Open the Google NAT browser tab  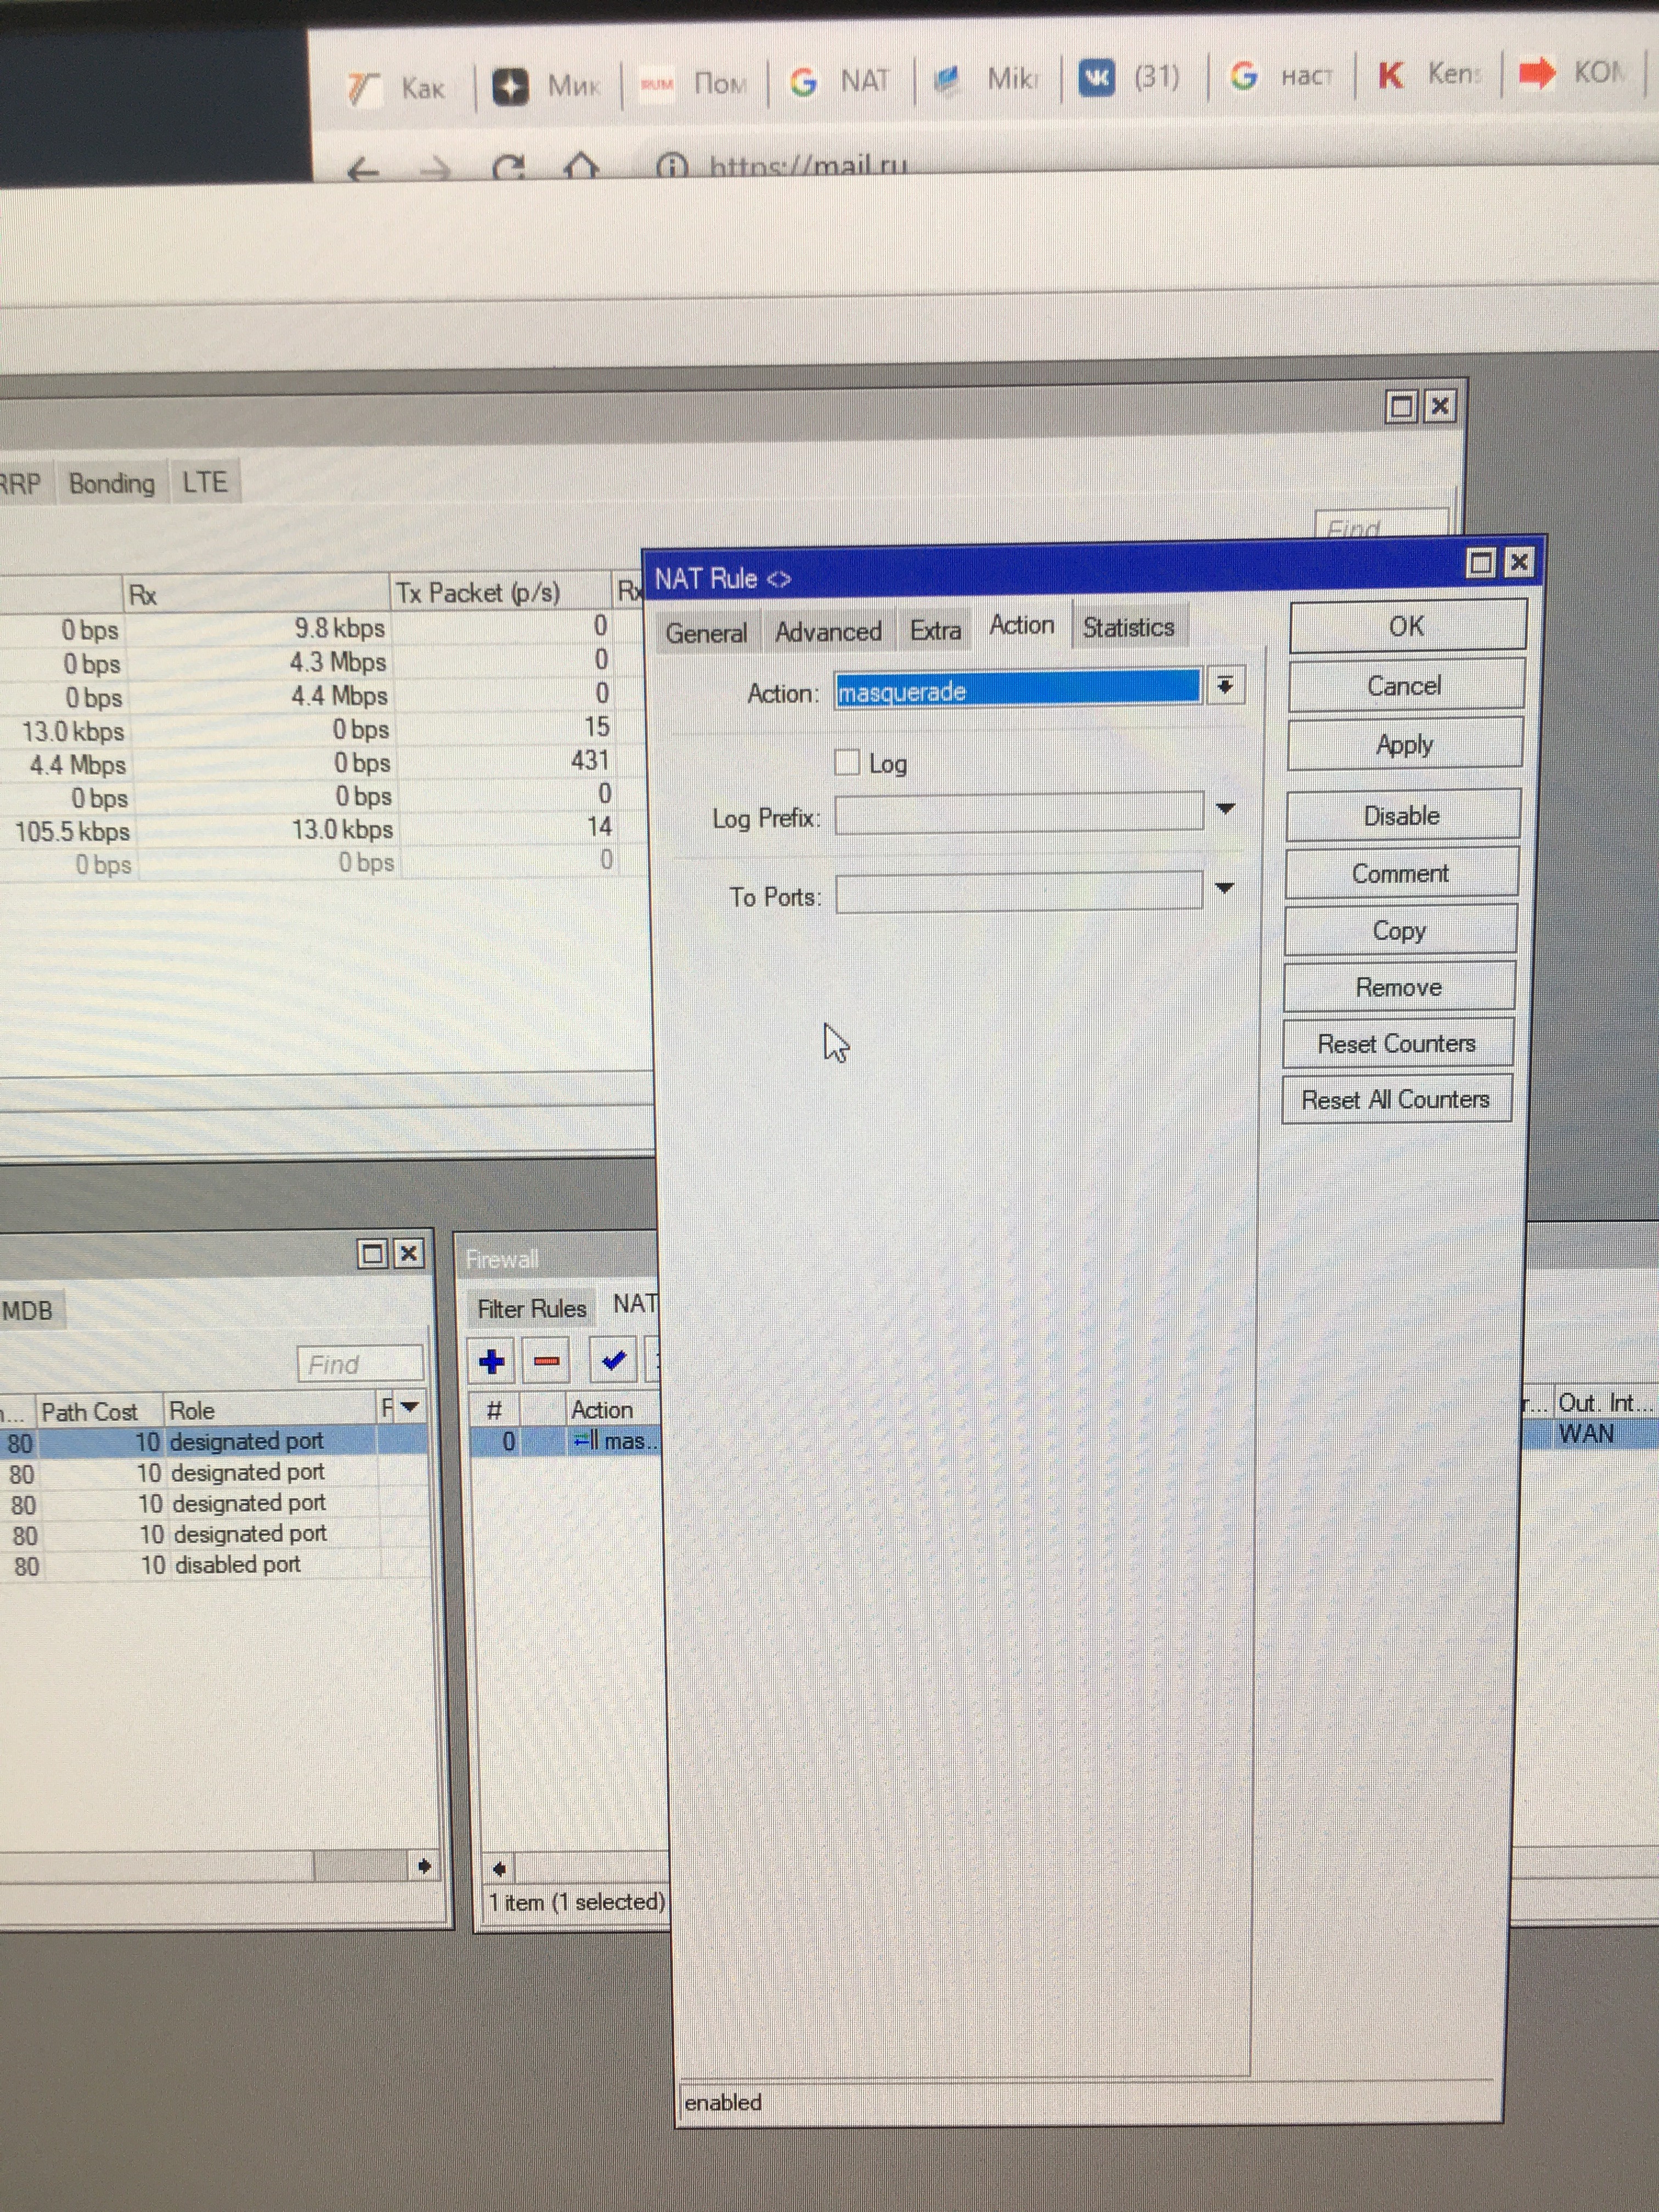[x=839, y=81]
